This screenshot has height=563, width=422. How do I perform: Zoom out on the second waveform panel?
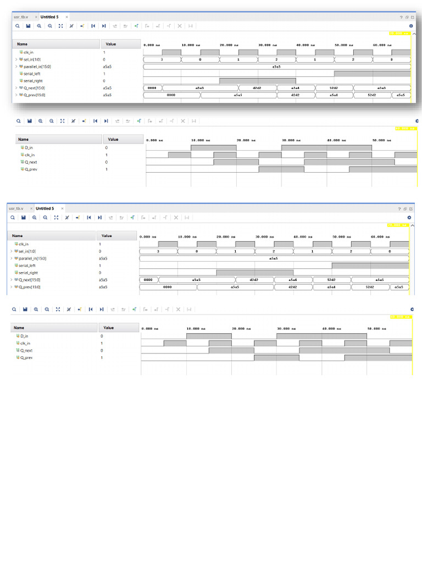point(51,121)
